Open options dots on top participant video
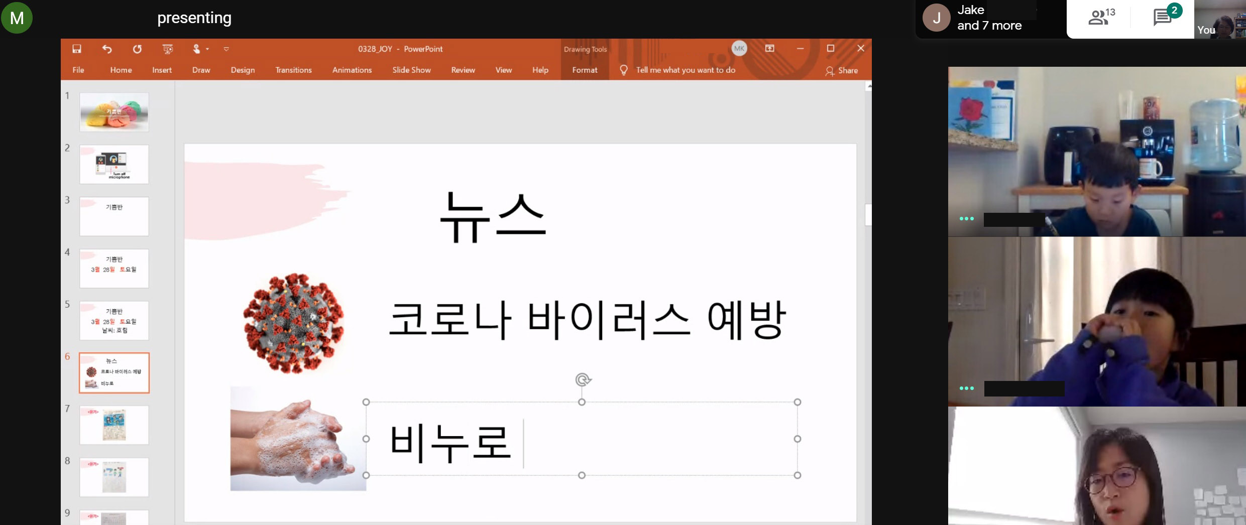The height and width of the screenshot is (525, 1246). coord(966,219)
